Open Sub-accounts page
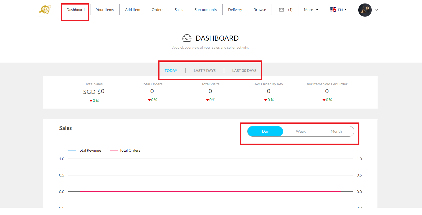The image size is (422, 215). pyautogui.click(x=206, y=10)
